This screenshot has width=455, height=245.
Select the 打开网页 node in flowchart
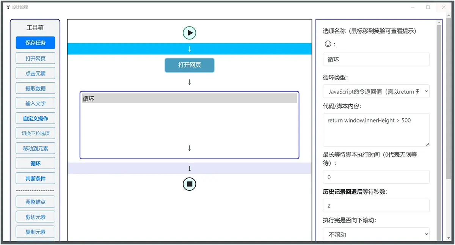(x=189, y=65)
